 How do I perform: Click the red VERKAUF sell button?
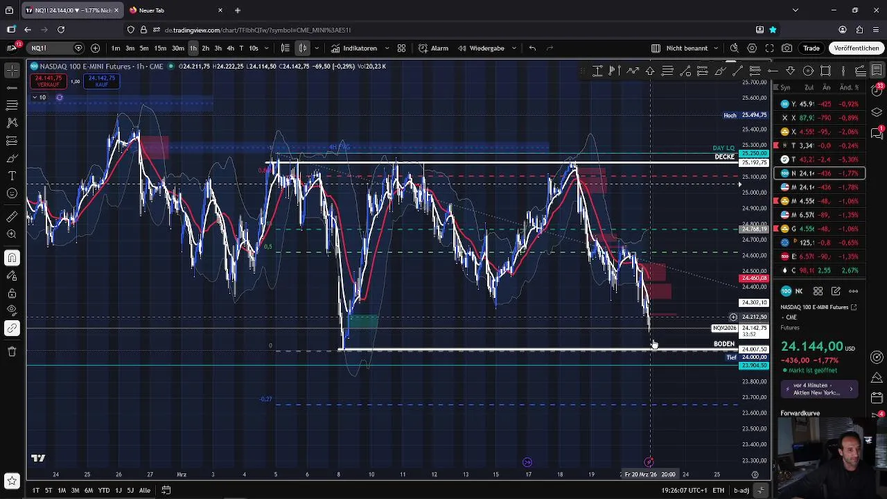coord(49,81)
